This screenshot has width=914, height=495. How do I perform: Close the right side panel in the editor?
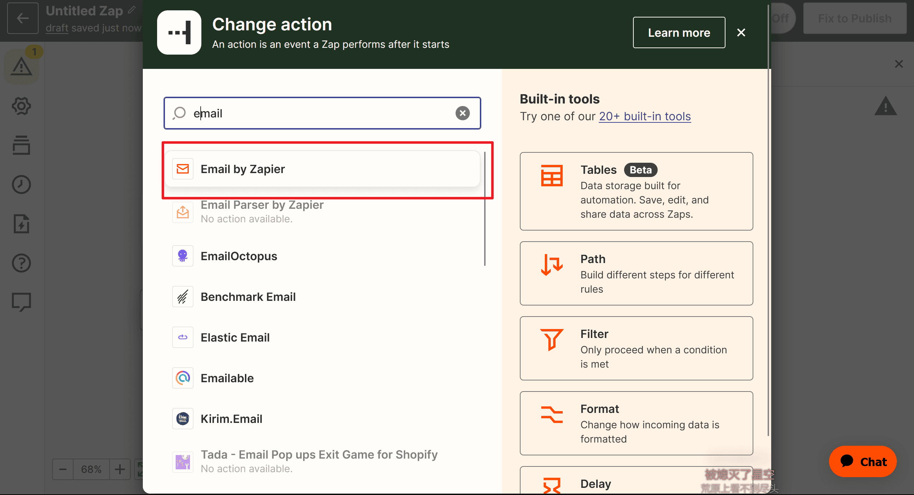point(899,64)
